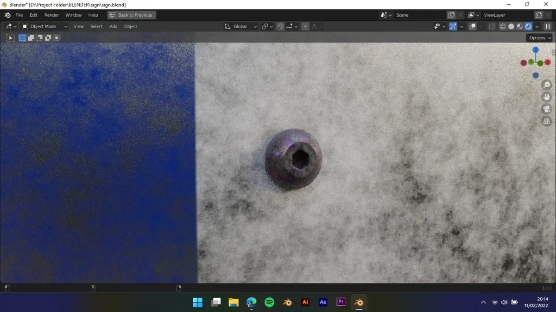Select the screw object in viewport
This screenshot has height=312, width=556.
(x=293, y=159)
